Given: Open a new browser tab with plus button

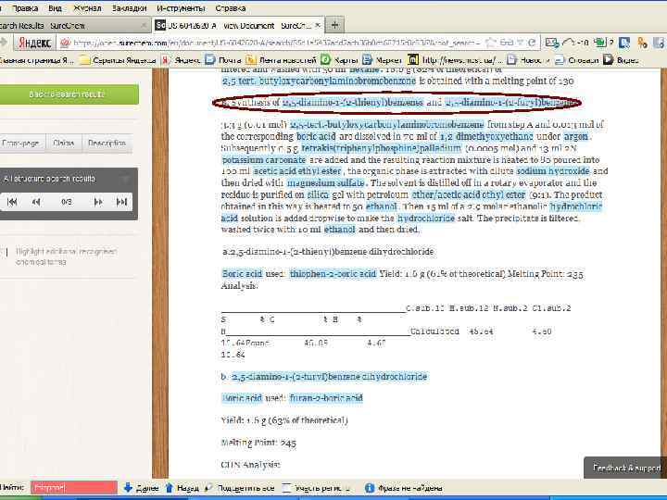Looking at the screenshot, I should pos(334,25).
